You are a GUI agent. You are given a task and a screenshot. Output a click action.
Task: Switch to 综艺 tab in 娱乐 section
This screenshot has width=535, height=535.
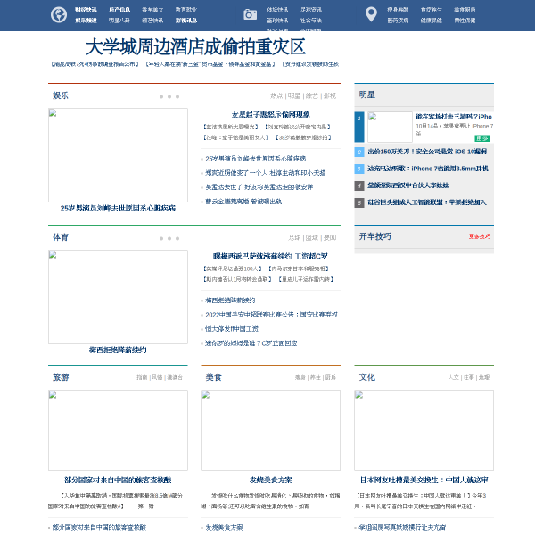312,96
